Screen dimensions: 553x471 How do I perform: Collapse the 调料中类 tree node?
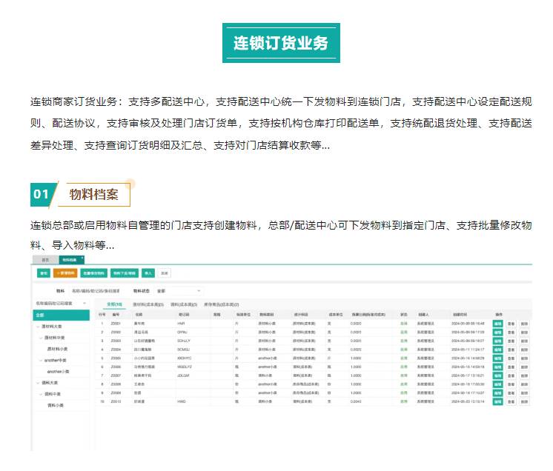pos(41,394)
